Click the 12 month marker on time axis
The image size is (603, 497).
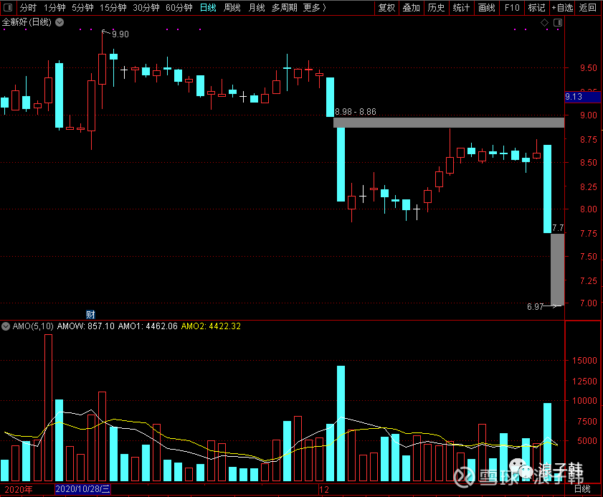(324, 490)
